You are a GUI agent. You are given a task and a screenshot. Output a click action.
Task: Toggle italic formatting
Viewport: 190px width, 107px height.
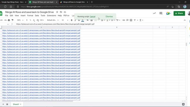click(x=75, y=20)
